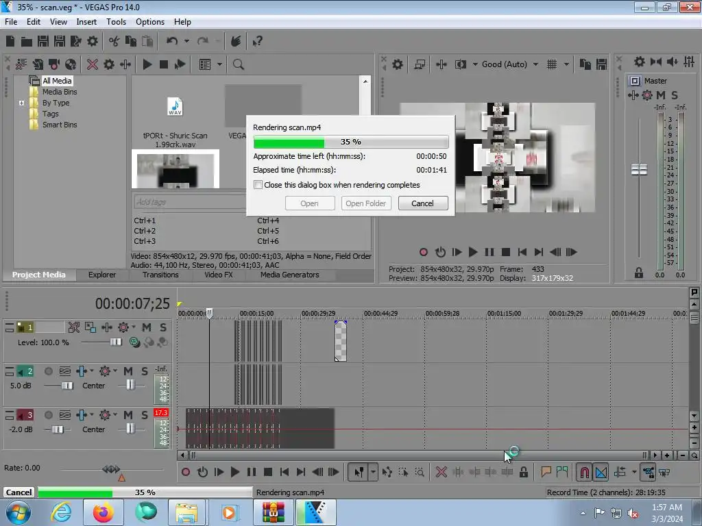Image resolution: width=702 pixels, height=526 pixels.
Task: Click the Open Folder button
Action: coord(366,203)
